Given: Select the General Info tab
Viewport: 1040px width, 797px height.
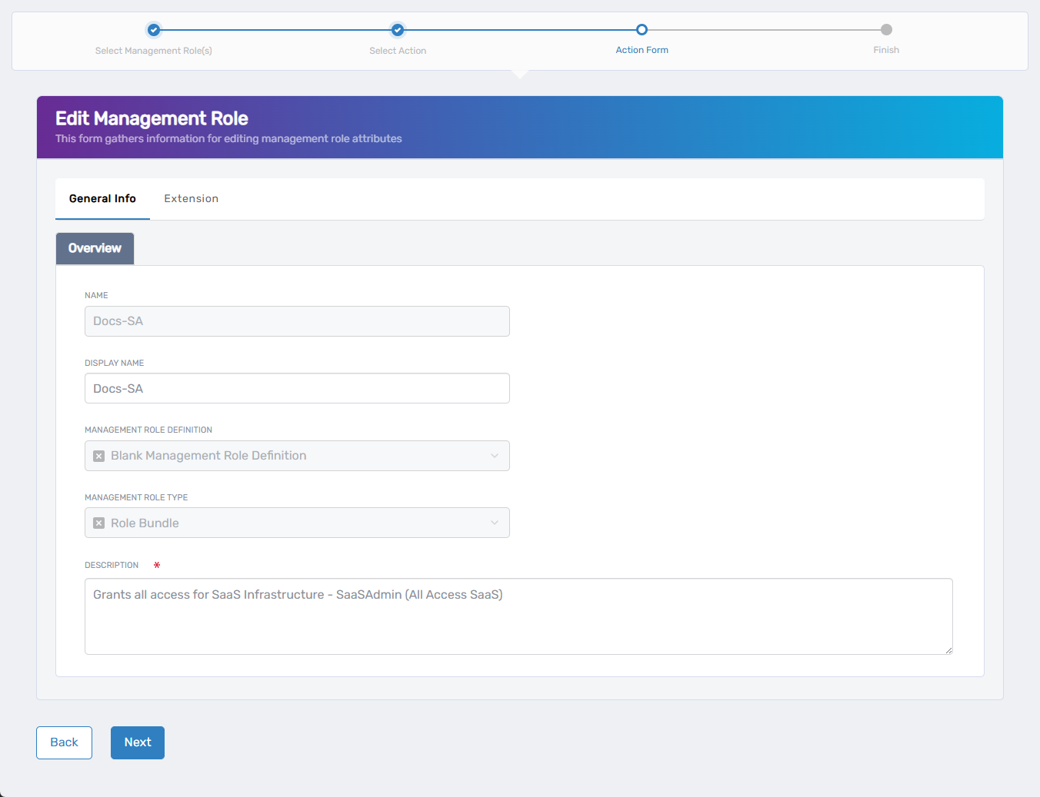Looking at the screenshot, I should 102,198.
